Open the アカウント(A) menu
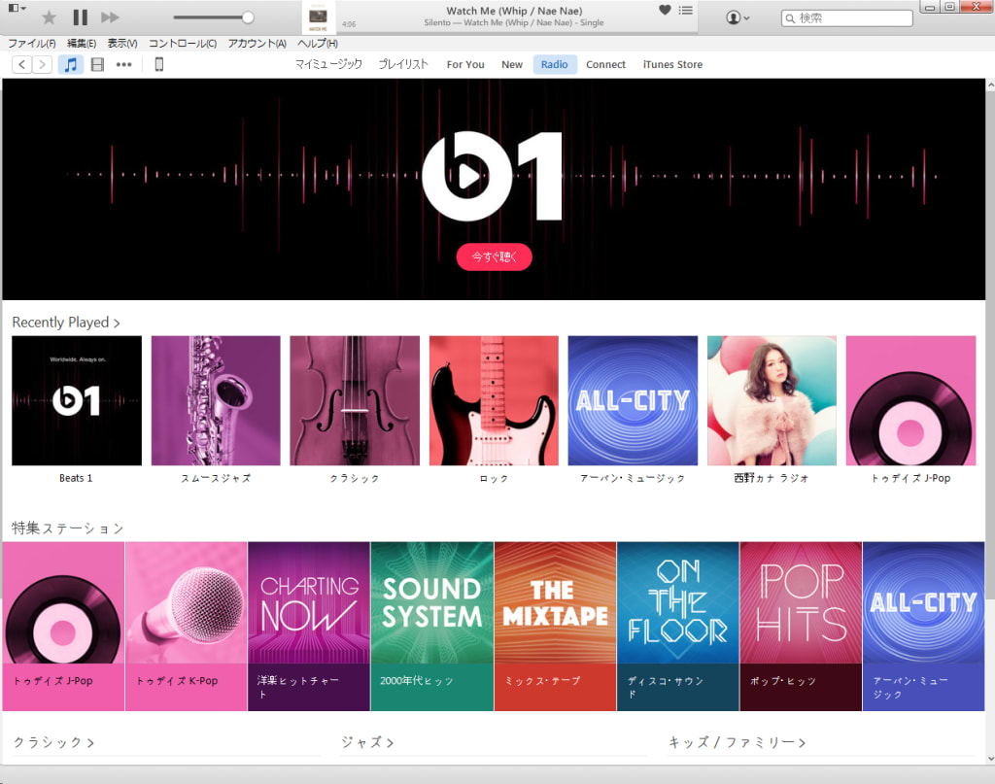Image resolution: width=995 pixels, height=784 pixels. [x=257, y=43]
